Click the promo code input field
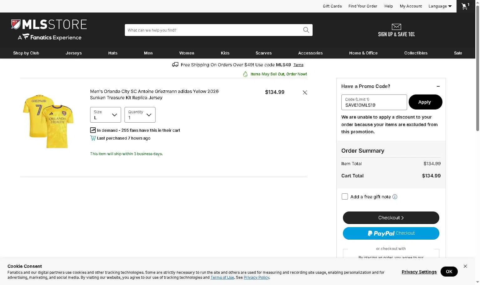 [x=374, y=102]
